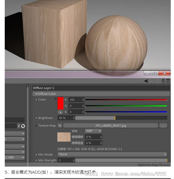Viewport: 174px width, 179px height.
Task: Toggle the padlock lock icon
Action: pyautogui.click(x=163, y=81)
